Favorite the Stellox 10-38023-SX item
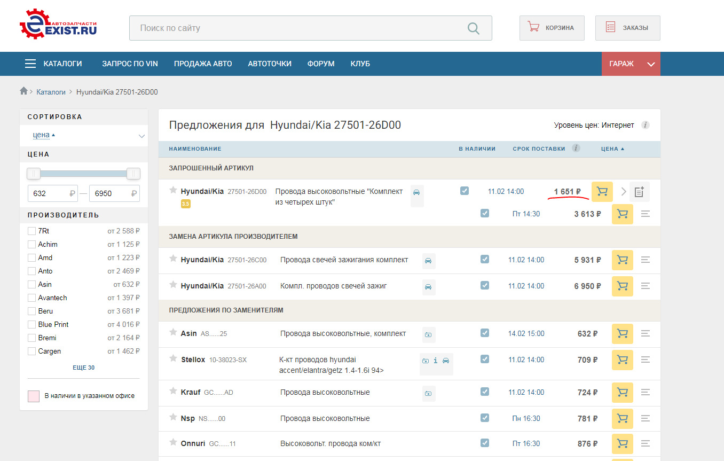Screen dimensions: 724x461 (173, 358)
